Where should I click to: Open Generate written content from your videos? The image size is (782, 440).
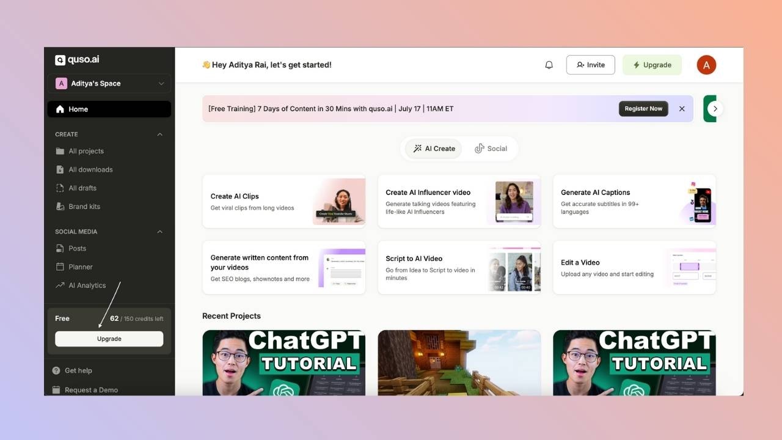click(284, 268)
